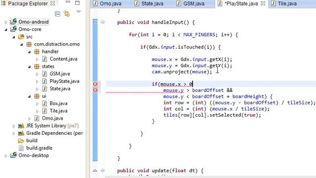The image size is (316, 178).
Task: Open PlayState.java in Package Explorer
Action: coord(65,81)
